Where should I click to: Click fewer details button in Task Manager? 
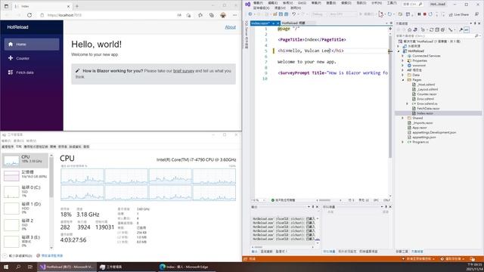tap(17, 255)
